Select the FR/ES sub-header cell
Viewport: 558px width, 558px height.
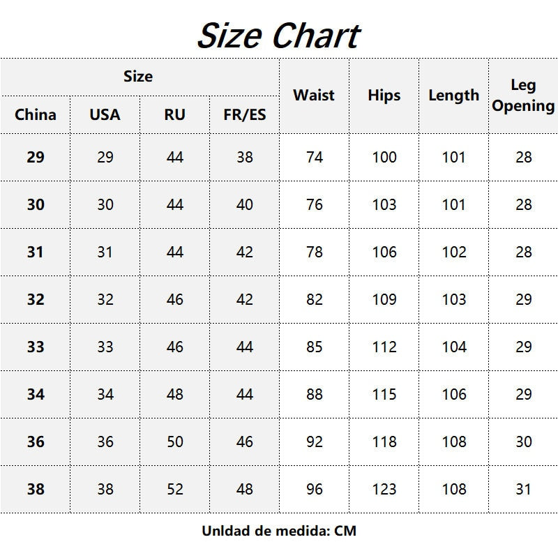pyautogui.click(x=245, y=114)
